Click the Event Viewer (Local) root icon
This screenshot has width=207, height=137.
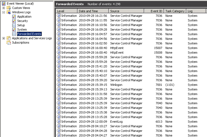(4, 4)
